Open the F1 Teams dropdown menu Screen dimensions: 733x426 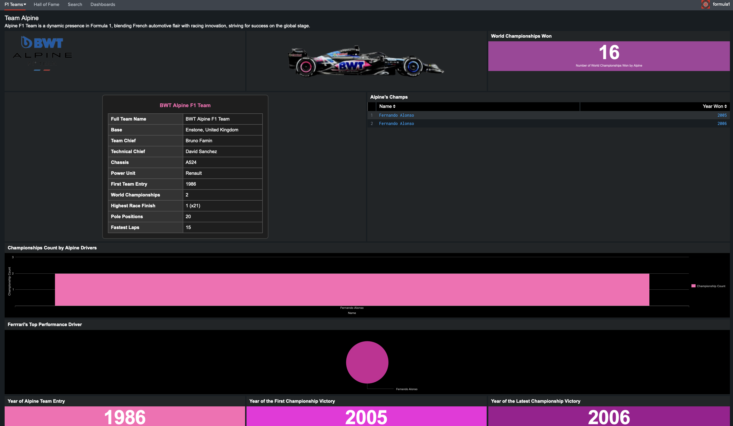click(15, 4)
